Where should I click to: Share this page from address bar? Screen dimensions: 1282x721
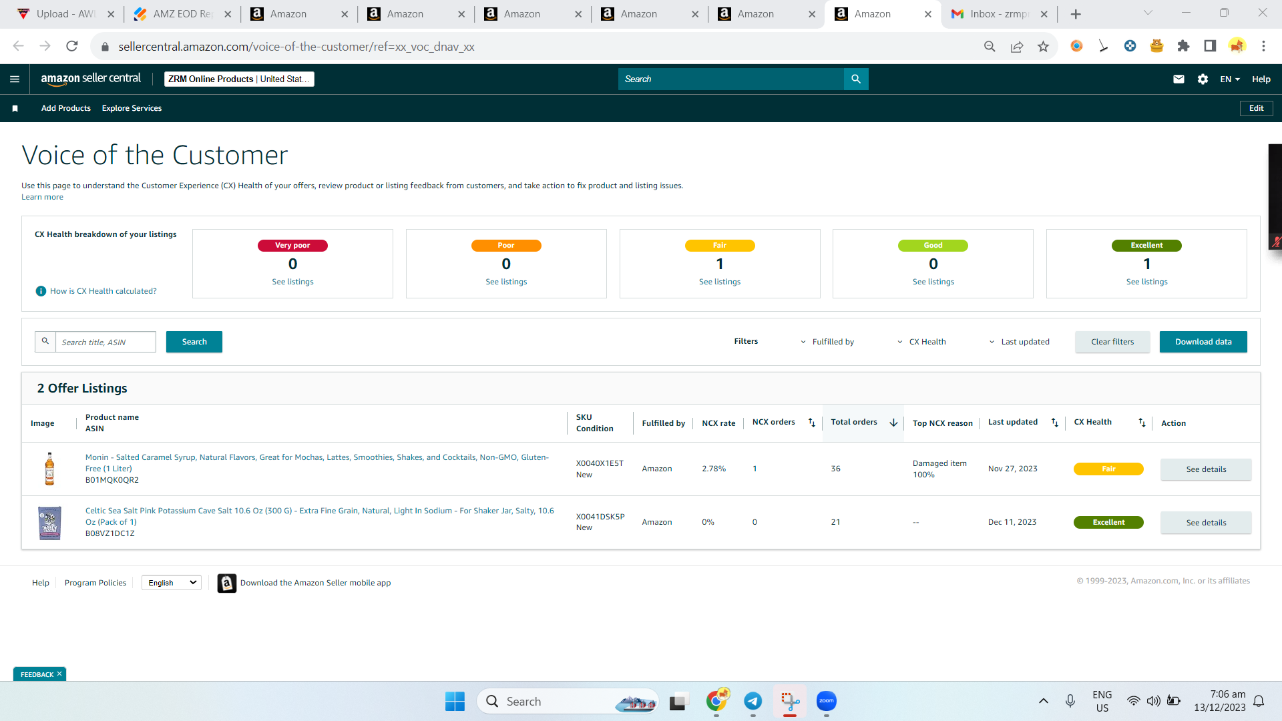(x=1016, y=46)
